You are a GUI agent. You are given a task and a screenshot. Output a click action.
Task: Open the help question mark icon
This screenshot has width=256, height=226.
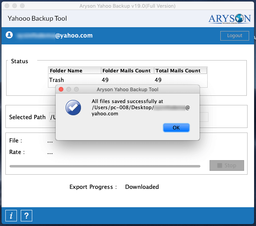[x=26, y=216]
